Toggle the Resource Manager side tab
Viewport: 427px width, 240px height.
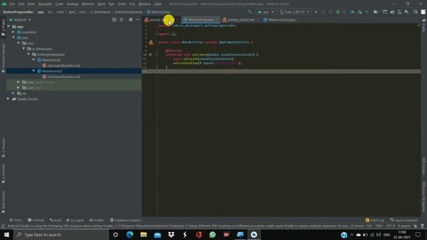click(x=3, y=57)
